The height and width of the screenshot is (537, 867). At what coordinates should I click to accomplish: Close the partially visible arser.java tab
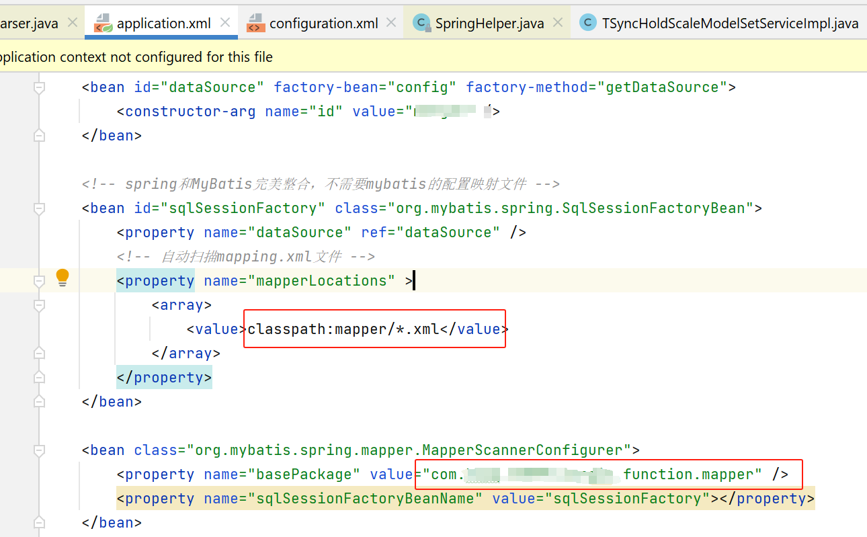(73, 23)
